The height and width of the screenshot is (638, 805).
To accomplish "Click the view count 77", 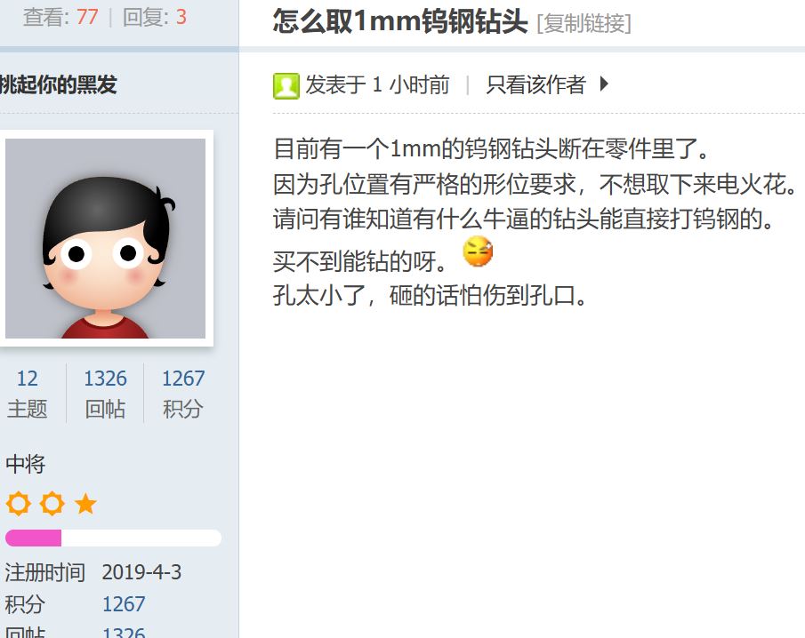I will 87,17.
